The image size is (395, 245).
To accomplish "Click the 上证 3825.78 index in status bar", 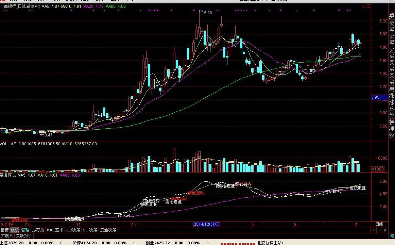I will tap(12, 243).
